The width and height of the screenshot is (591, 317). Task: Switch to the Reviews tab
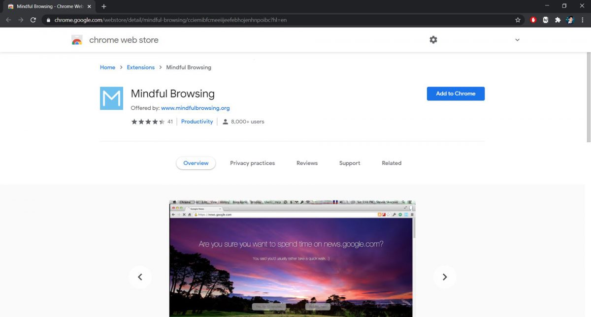[307, 163]
